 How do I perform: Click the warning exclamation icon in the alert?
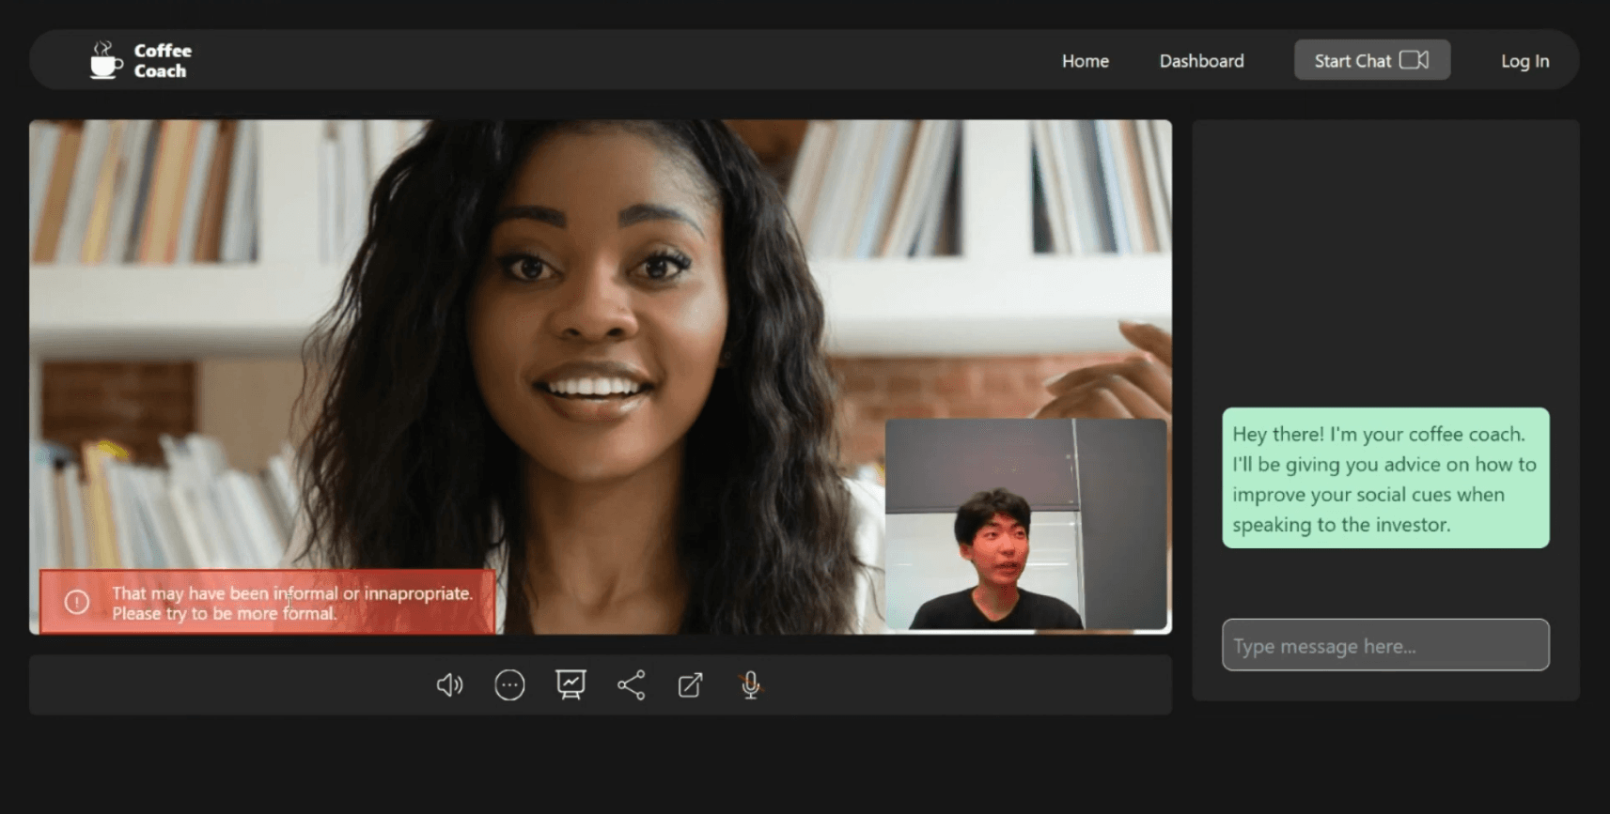point(77,603)
